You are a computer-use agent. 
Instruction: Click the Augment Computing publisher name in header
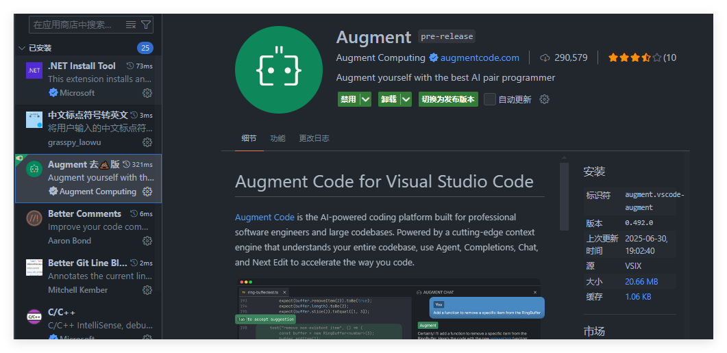click(x=381, y=58)
